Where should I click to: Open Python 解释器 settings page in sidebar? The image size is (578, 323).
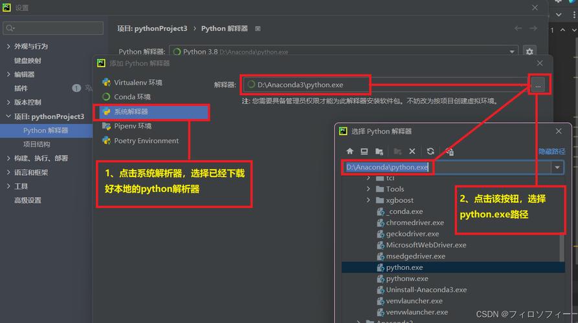pos(46,130)
